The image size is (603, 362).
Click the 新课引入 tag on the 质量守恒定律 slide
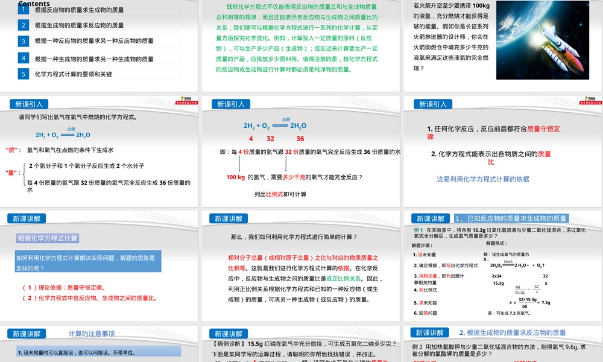432,104
